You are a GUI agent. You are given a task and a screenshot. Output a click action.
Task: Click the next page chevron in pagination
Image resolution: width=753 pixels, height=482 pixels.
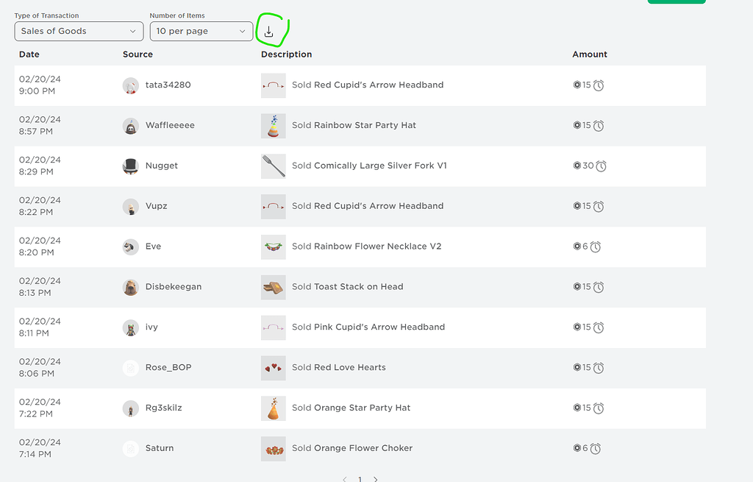(375, 478)
